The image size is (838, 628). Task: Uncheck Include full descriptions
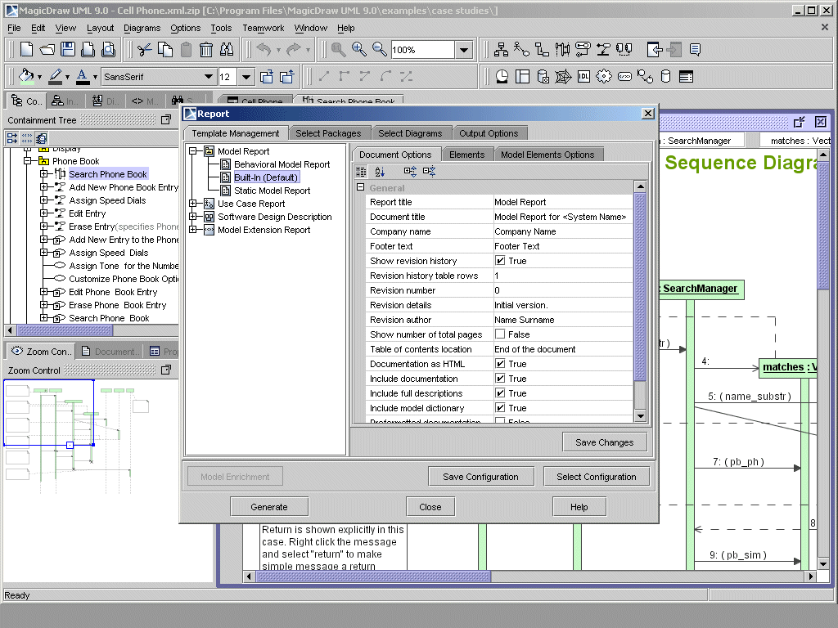tap(500, 393)
